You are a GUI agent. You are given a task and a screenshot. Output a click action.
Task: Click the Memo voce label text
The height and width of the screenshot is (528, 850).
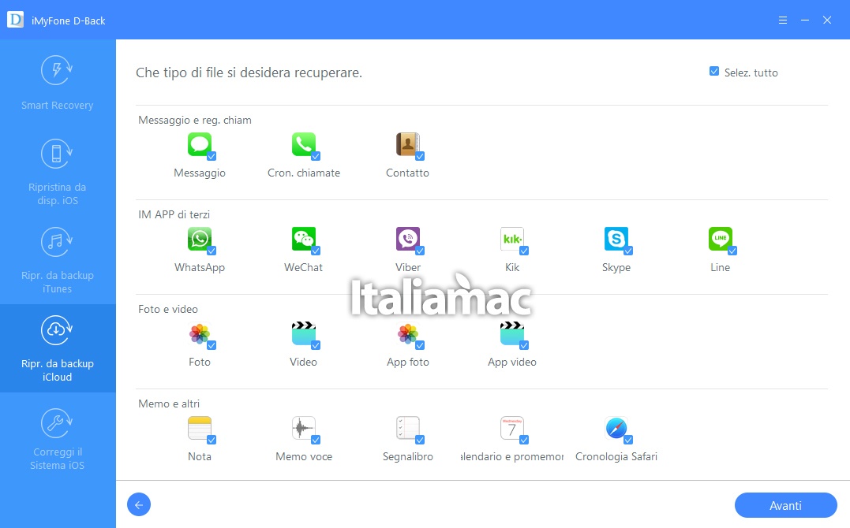tap(304, 456)
